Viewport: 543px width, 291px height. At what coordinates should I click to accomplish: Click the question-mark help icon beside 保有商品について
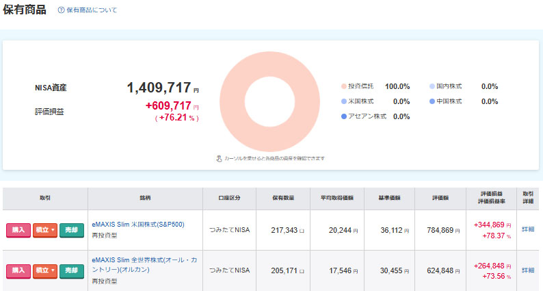coord(61,10)
